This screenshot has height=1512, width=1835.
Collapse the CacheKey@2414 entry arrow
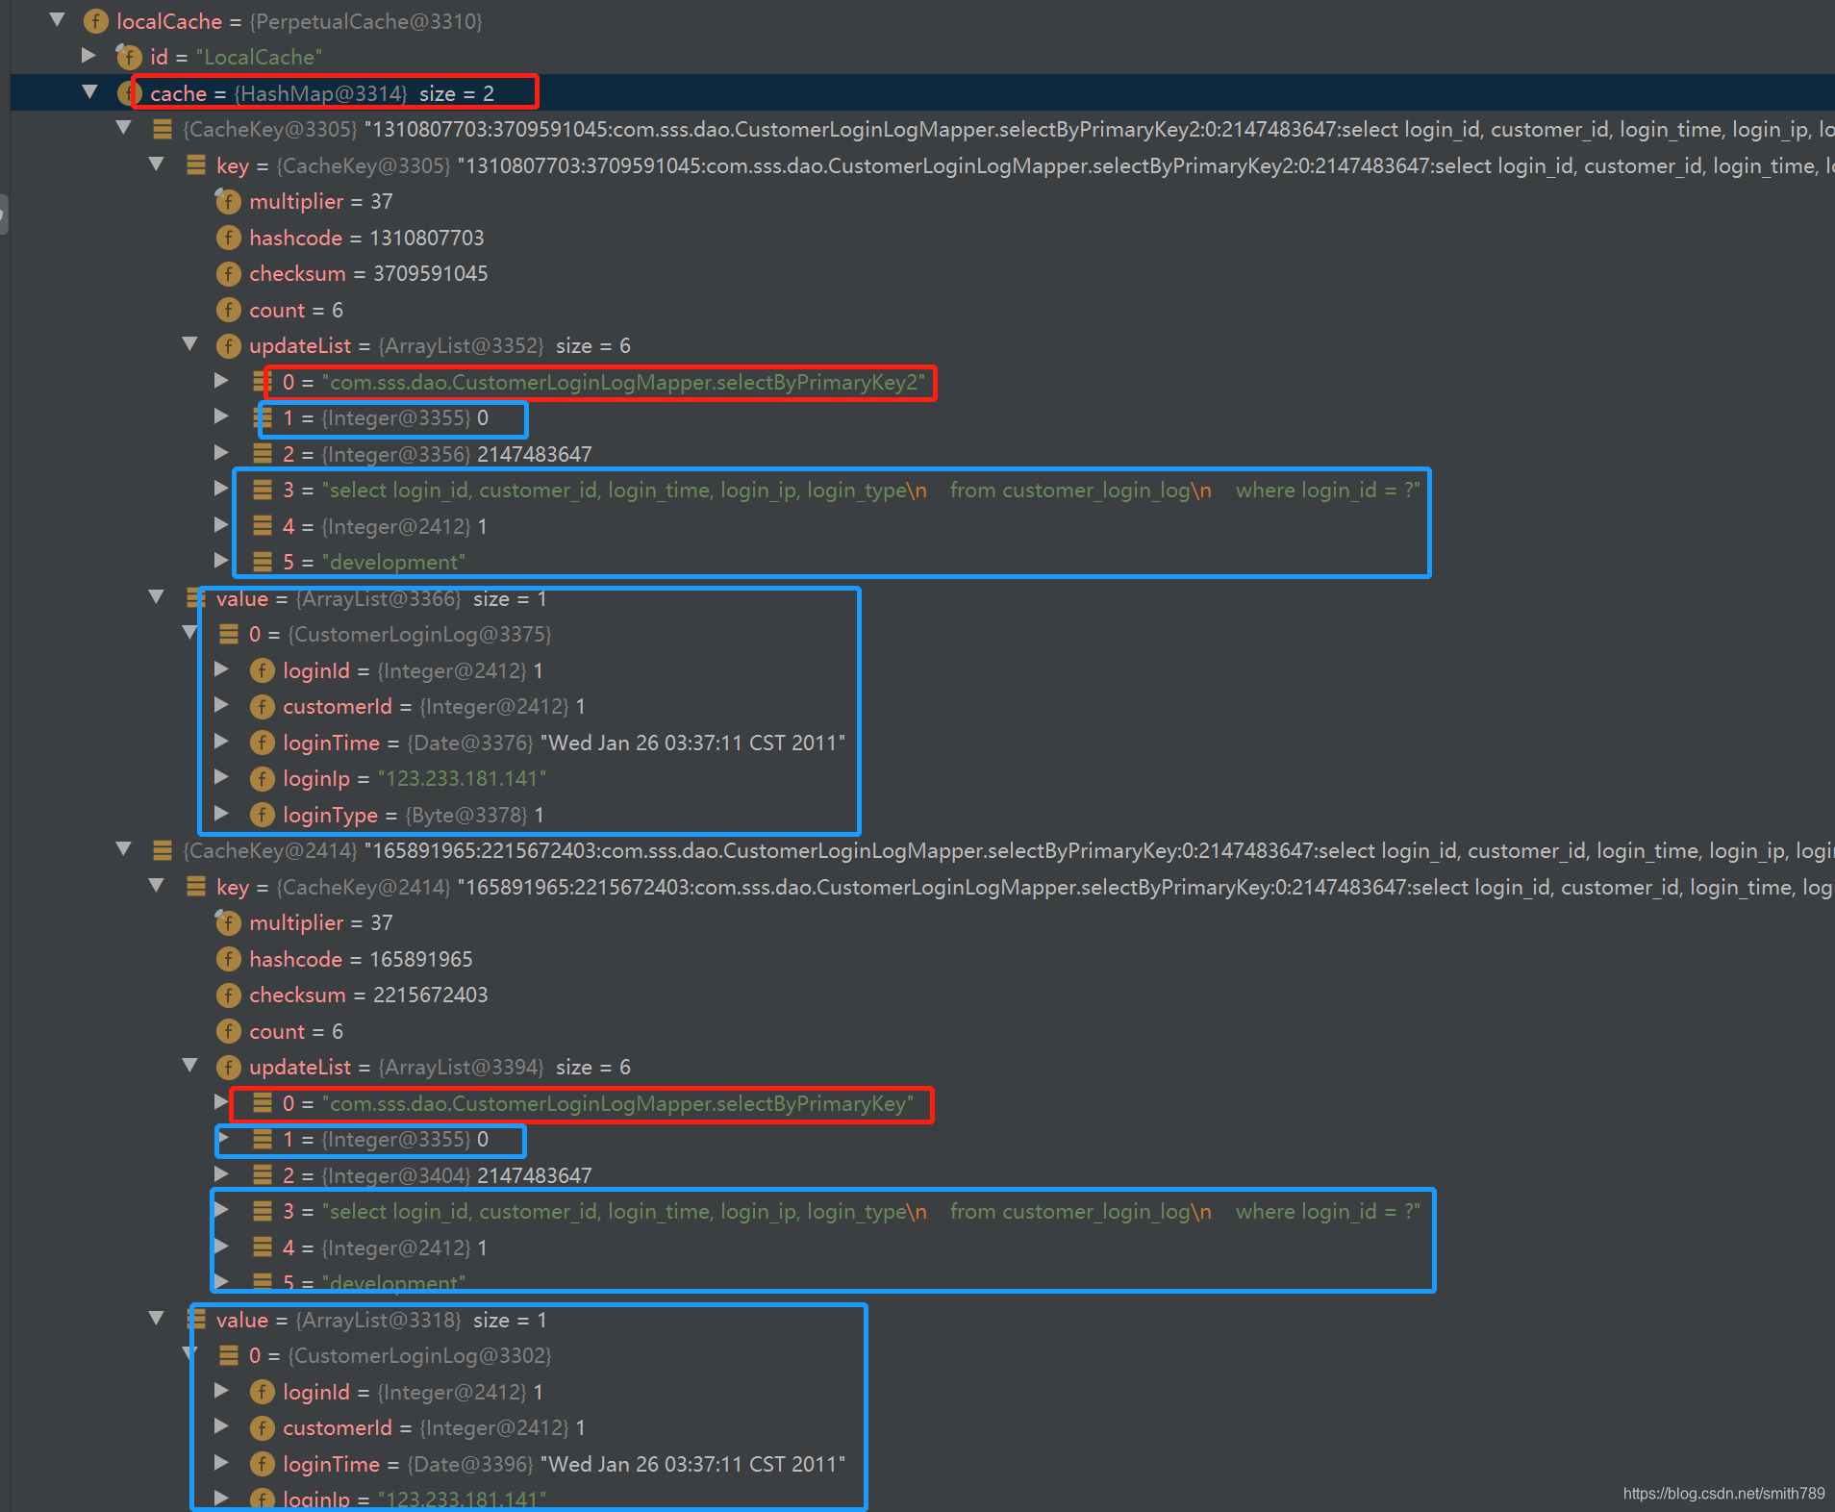[x=124, y=849]
